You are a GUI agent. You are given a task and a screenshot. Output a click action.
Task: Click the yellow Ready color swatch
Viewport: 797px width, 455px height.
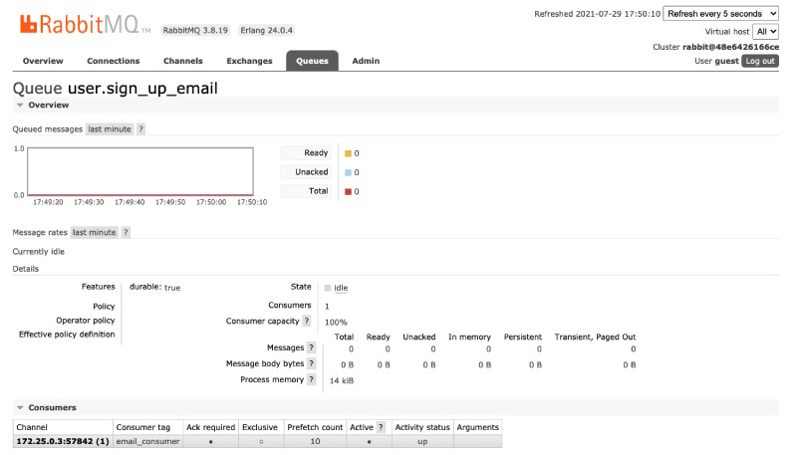(x=348, y=153)
